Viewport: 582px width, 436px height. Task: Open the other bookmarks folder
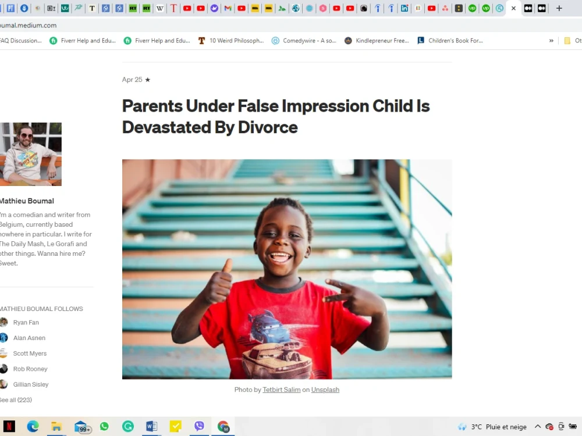coord(572,41)
